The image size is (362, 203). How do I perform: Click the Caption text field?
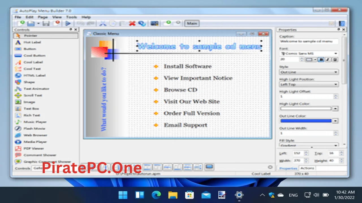[x=309, y=41]
